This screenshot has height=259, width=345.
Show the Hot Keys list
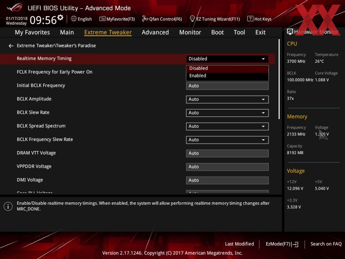[x=263, y=19]
